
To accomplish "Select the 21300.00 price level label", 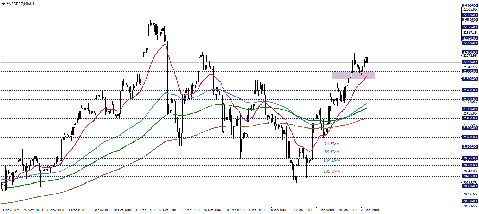I will click(470, 128).
